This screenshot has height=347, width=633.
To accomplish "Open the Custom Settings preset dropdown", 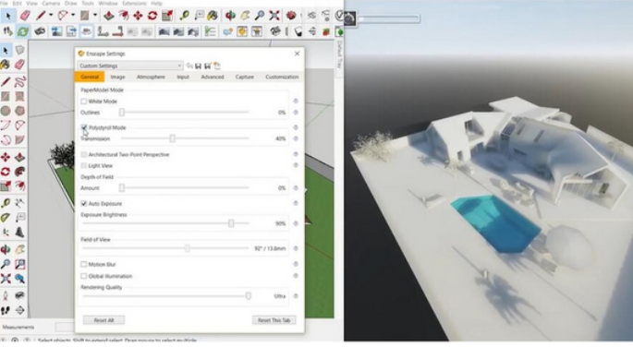I will click(x=130, y=66).
